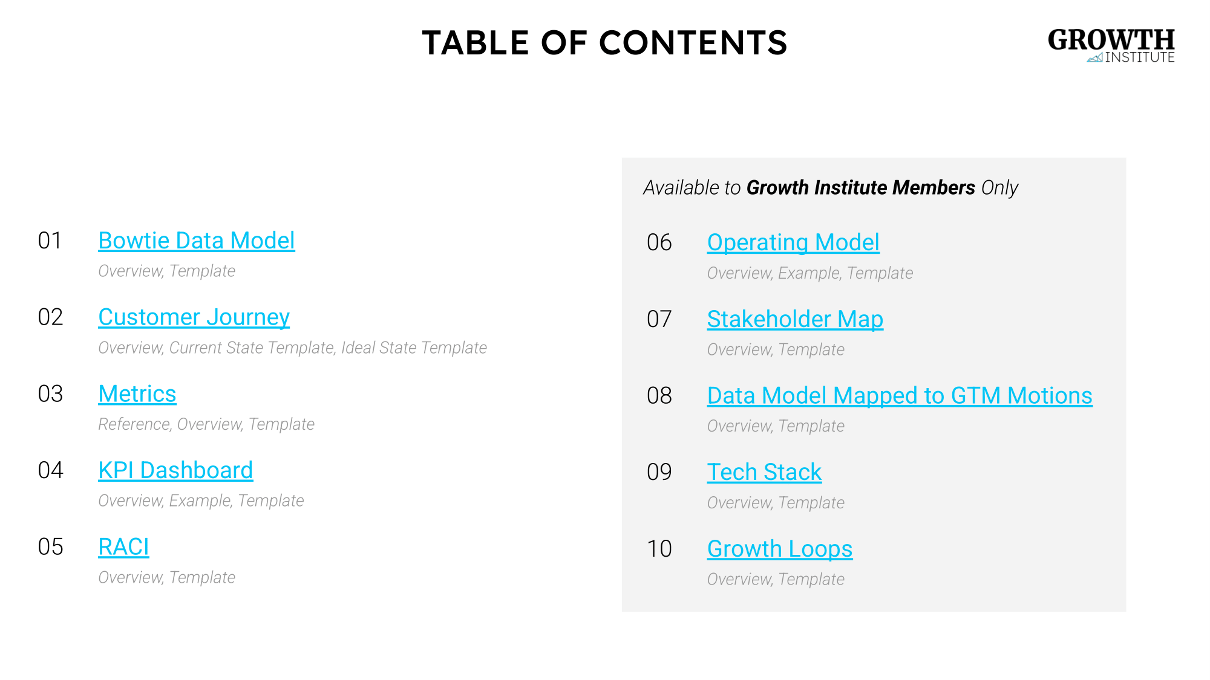Click the subtitle under Operating Model
The height and width of the screenshot is (680, 1210).
809,273
